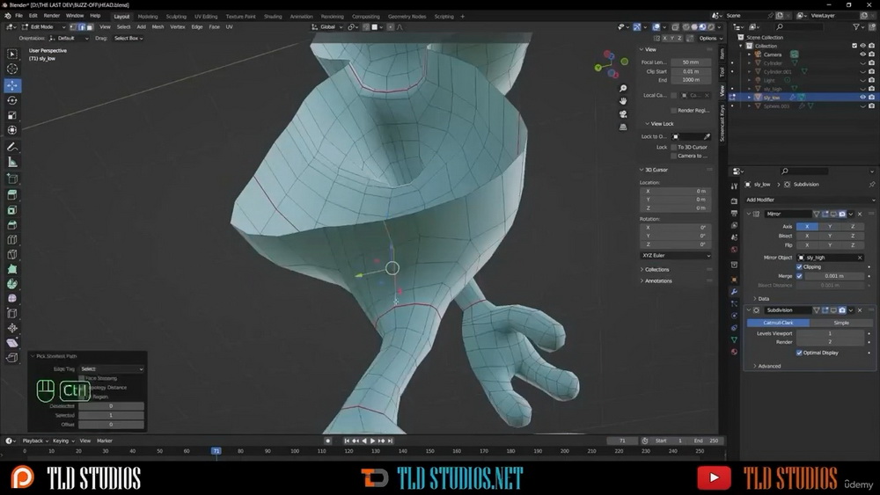Click Levels Viewport value field
The image size is (880, 495).
click(x=830, y=333)
